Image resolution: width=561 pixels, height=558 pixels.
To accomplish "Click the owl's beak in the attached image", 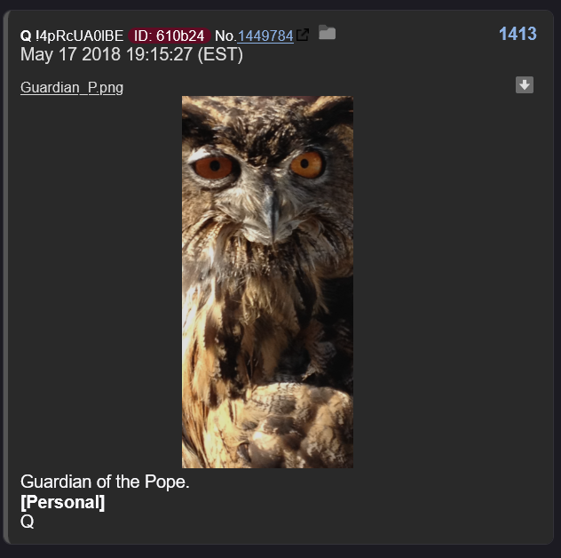I will pos(273,212).
